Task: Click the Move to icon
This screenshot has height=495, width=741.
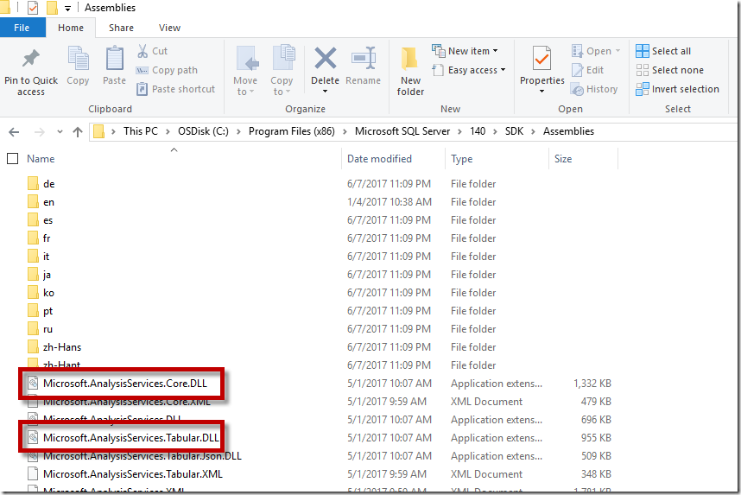Action: [x=247, y=59]
